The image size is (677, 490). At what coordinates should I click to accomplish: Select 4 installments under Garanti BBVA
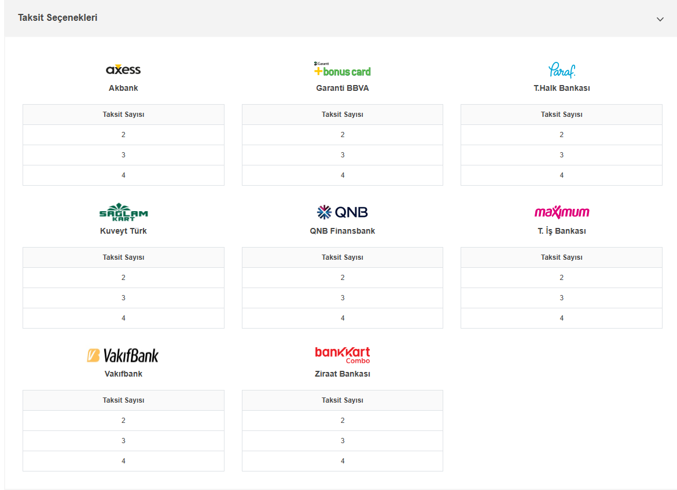(342, 175)
